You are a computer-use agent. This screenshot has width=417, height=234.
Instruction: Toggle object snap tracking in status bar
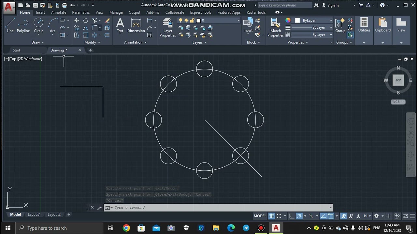(323, 216)
